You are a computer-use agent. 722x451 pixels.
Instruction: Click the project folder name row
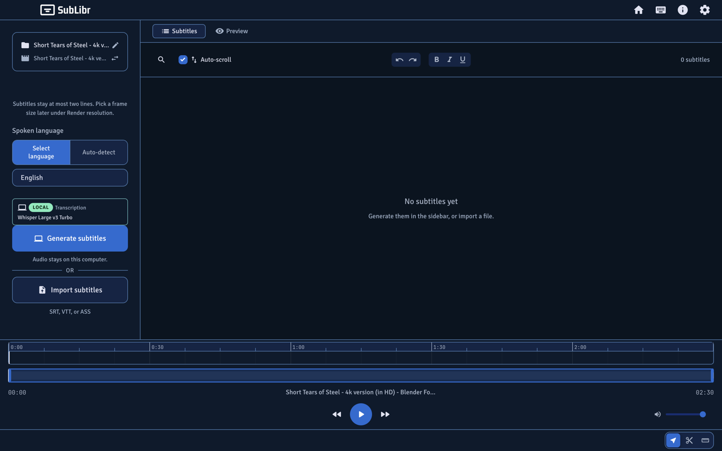[x=70, y=45]
